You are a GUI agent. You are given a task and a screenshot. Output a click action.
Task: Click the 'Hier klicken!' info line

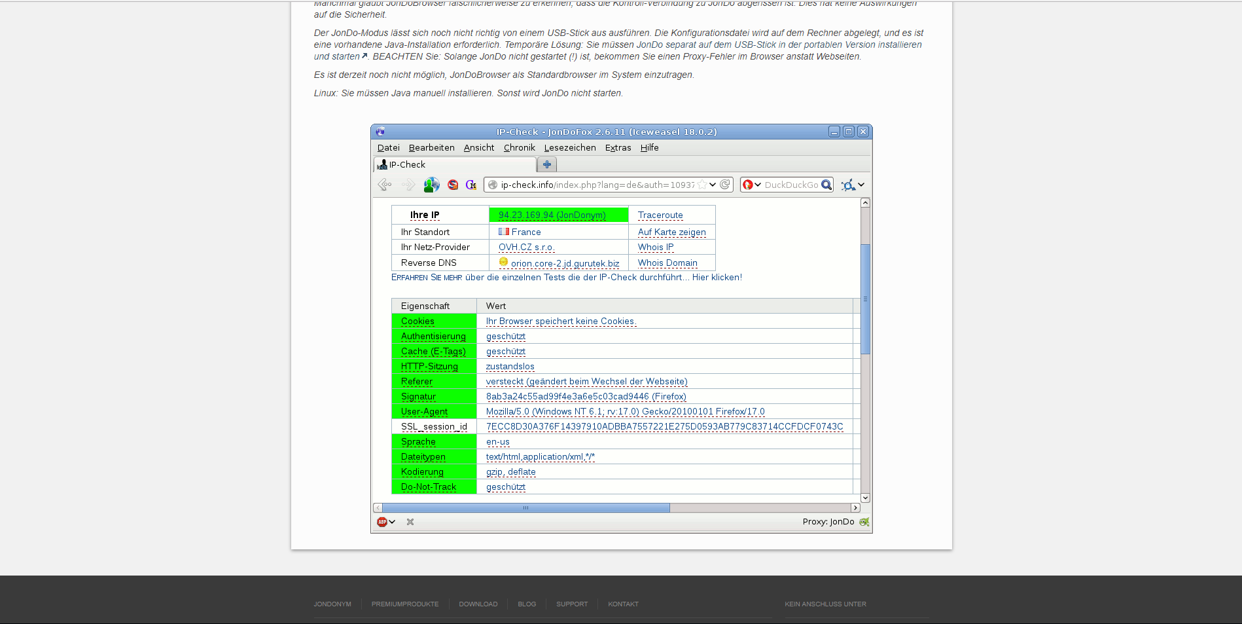point(567,277)
